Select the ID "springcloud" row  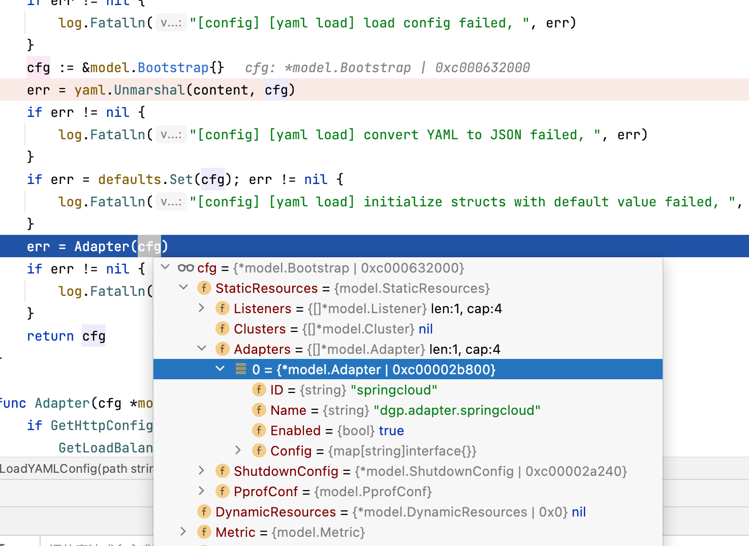click(x=408, y=390)
